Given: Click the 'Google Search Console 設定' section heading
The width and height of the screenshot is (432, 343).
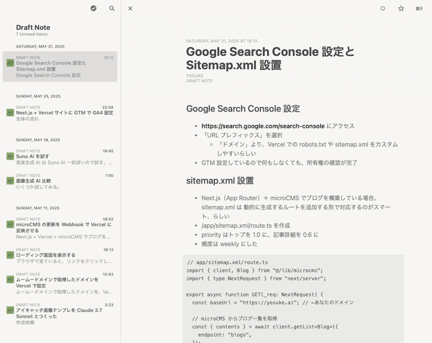Looking at the screenshot, I should pyautogui.click(x=243, y=109).
